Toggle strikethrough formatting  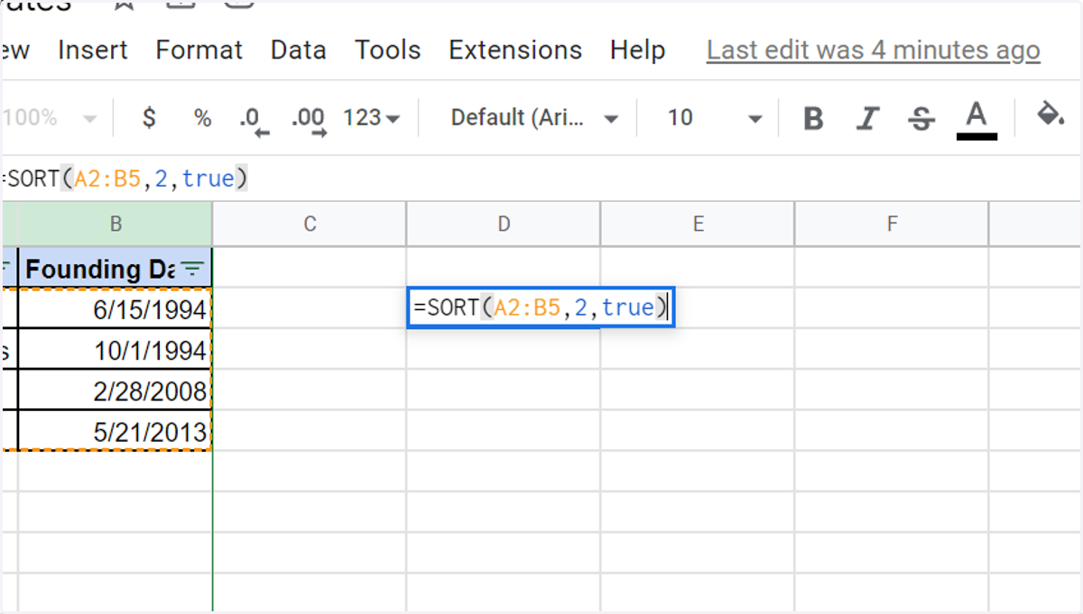coord(921,118)
